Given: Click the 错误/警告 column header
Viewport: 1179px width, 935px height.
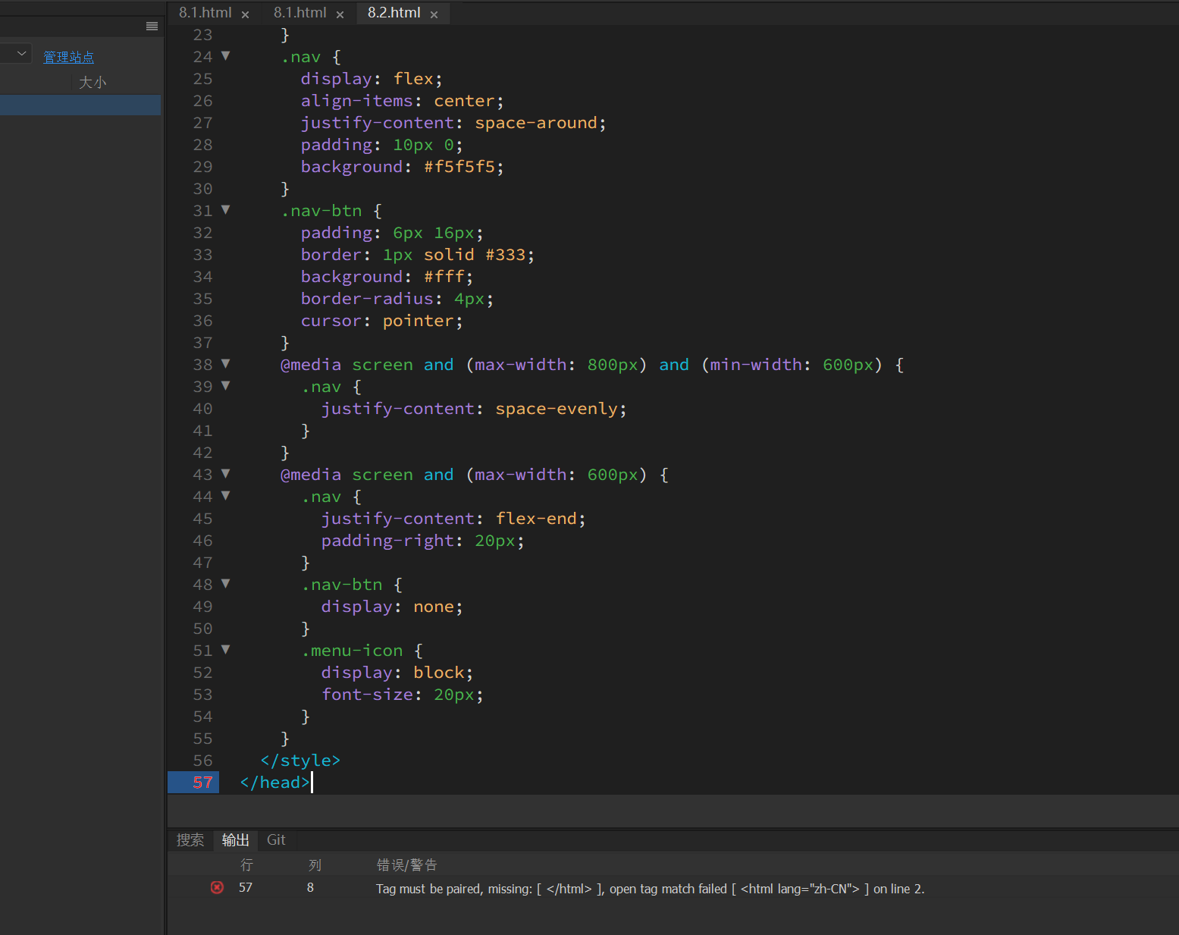Looking at the screenshot, I should pos(406,865).
